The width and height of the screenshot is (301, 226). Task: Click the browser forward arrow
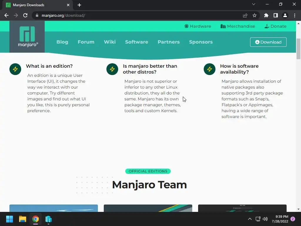coord(16,15)
